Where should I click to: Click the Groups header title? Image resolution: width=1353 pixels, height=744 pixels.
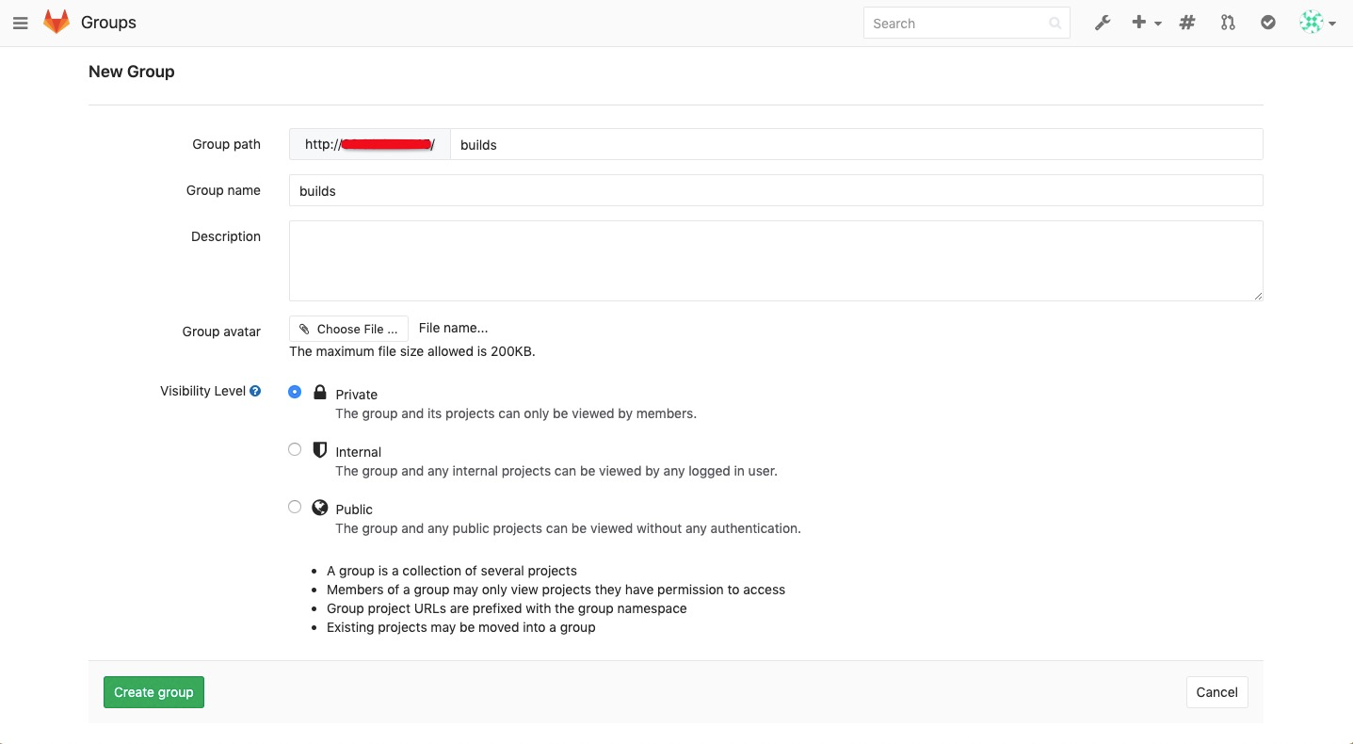coord(109,23)
